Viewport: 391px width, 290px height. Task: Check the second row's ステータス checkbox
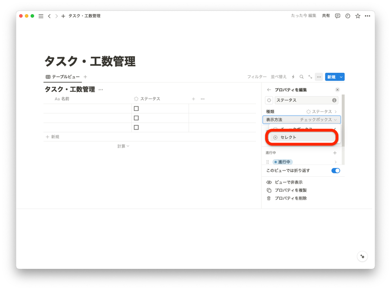[x=137, y=119]
